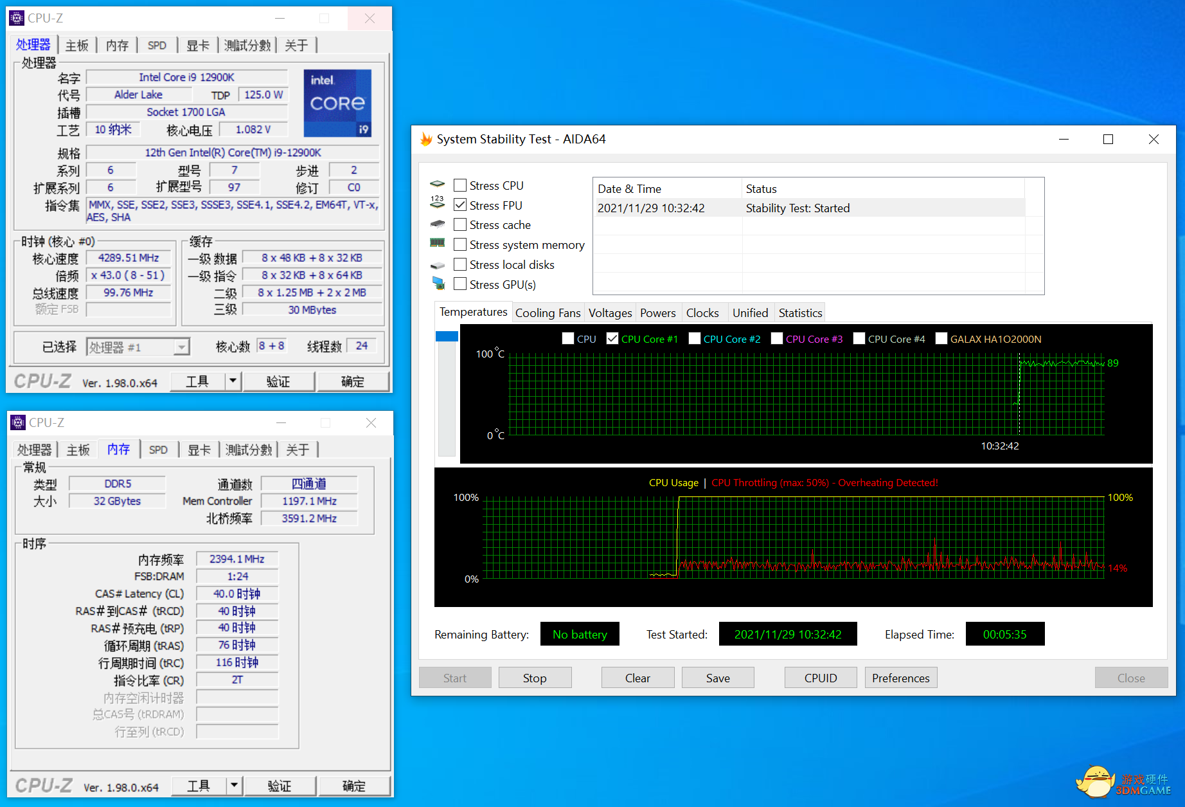This screenshot has height=807, width=1185.
Task: Click the GPU monitor icon beside Stress GPU(s)
Action: [438, 283]
